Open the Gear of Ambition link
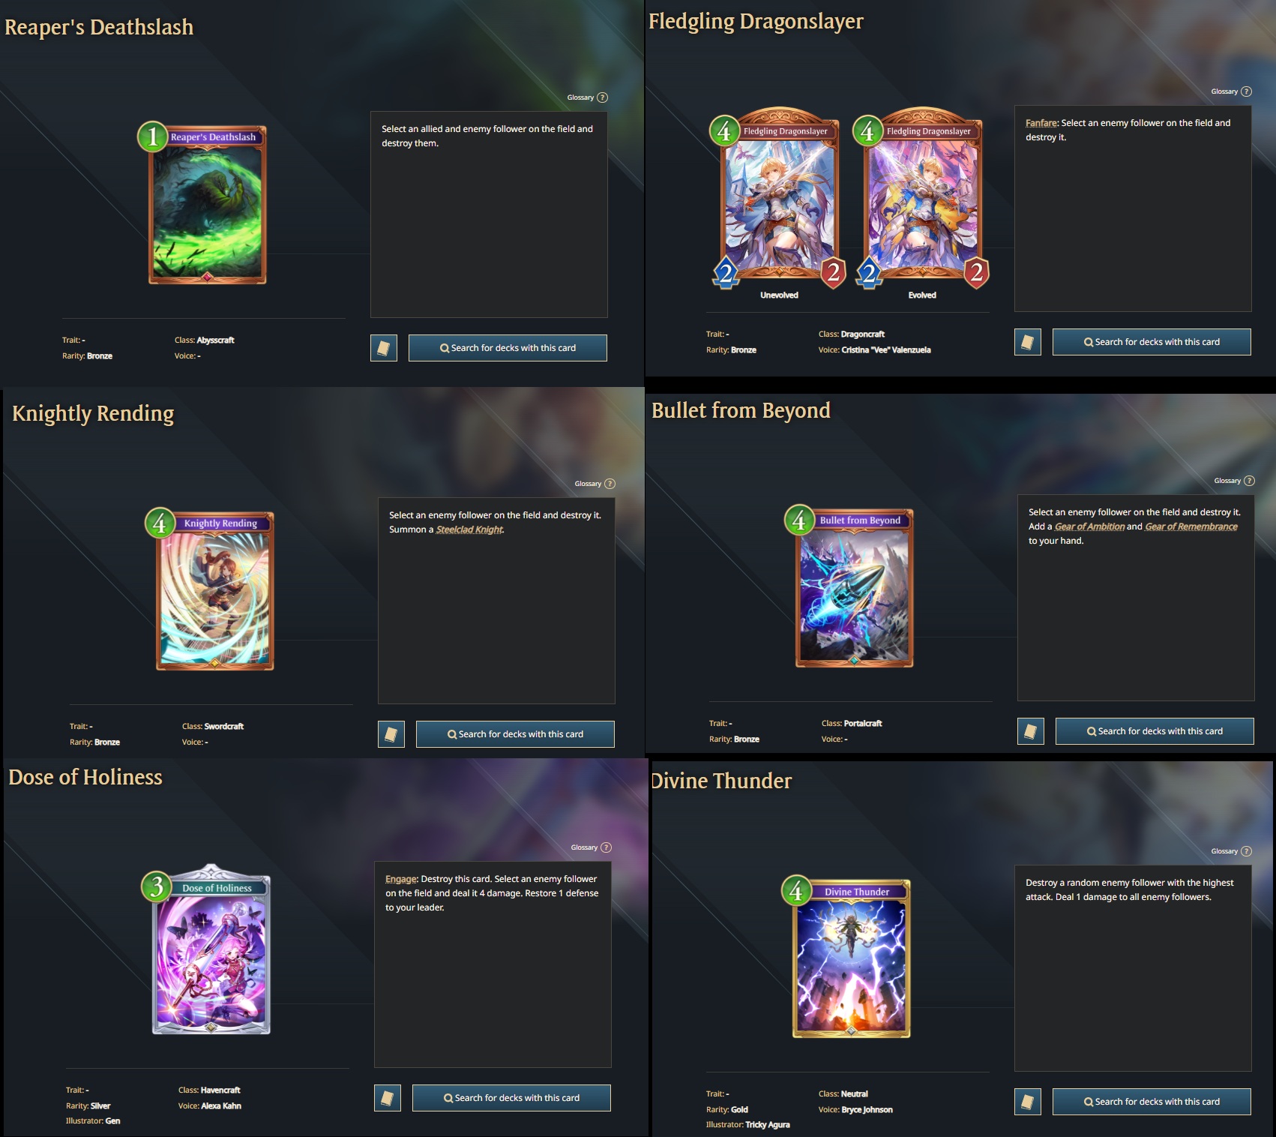Image resolution: width=1276 pixels, height=1137 pixels. [1089, 526]
